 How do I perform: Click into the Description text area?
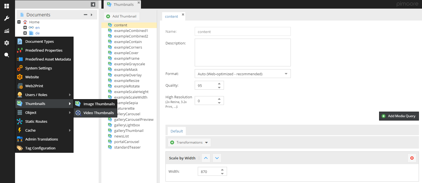(242, 52)
